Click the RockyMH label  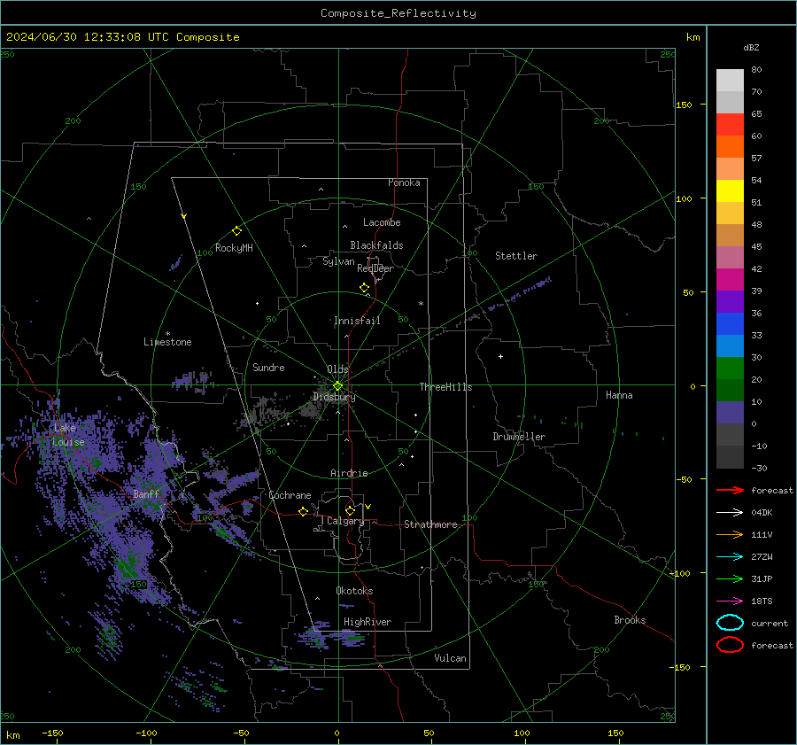[x=234, y=248]
